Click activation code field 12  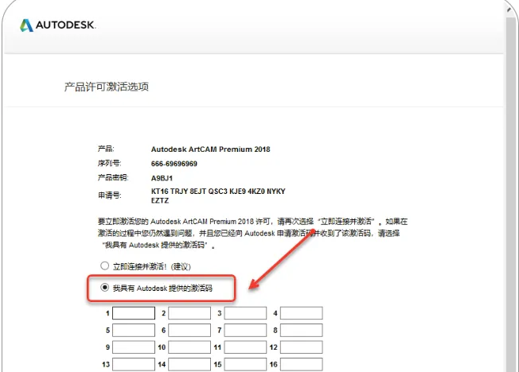tap(301, 347)
